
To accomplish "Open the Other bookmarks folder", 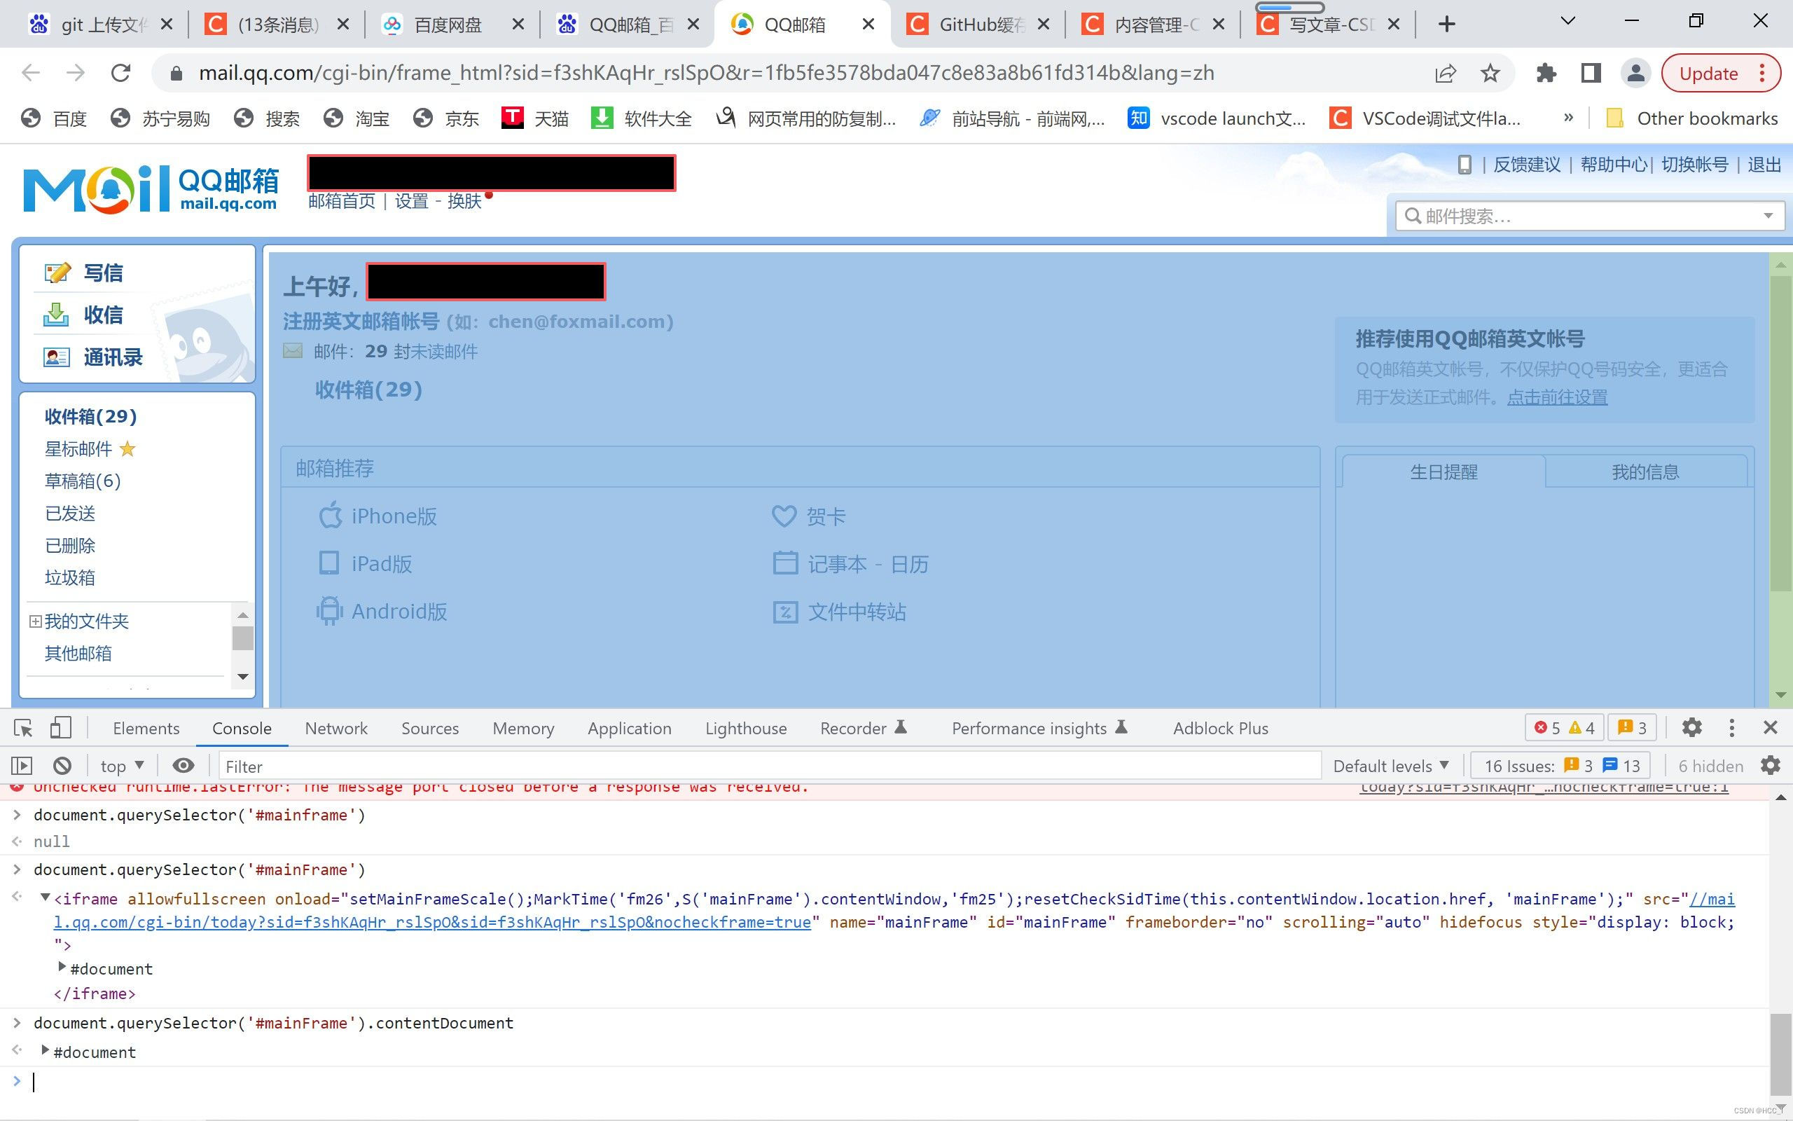I will click(x=1691, y=118).
